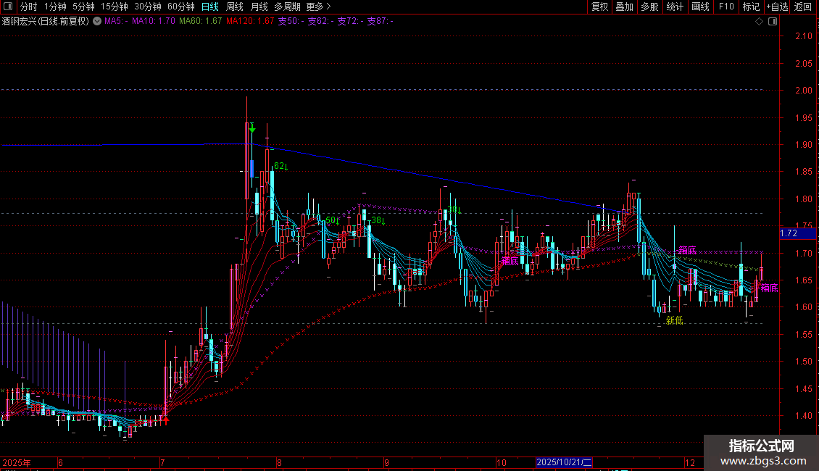
Task: Click the 62↓ retracement label
Action: 281,166
